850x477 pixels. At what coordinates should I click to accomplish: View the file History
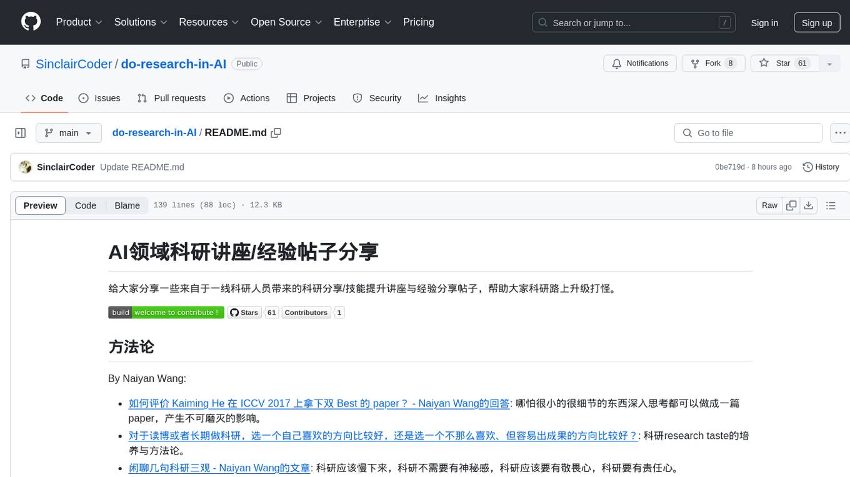coord(821,167)
